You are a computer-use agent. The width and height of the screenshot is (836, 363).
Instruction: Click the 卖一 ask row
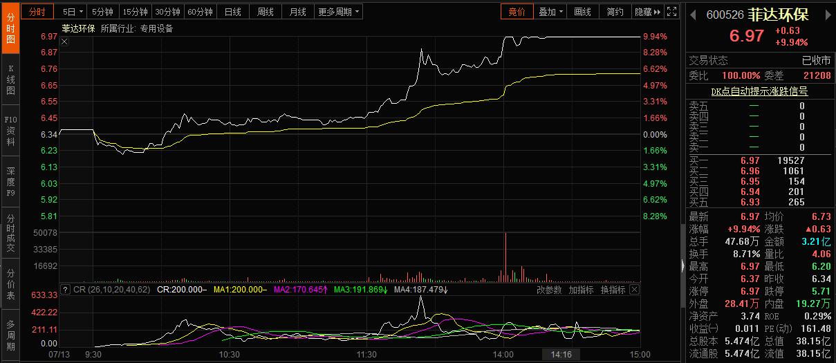click(760, 147)
